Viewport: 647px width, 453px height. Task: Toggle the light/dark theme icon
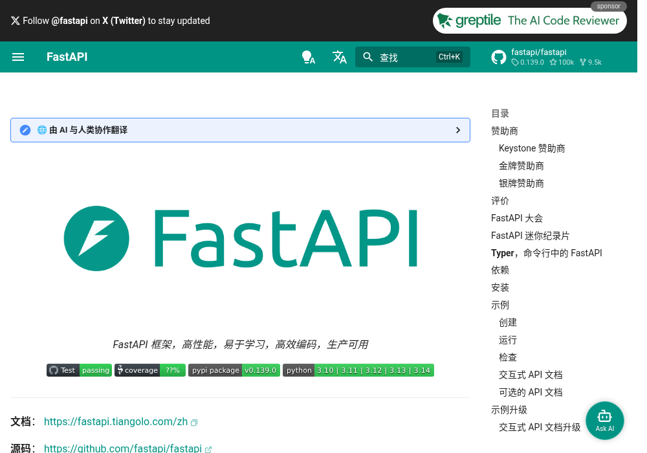pos(308,57)
